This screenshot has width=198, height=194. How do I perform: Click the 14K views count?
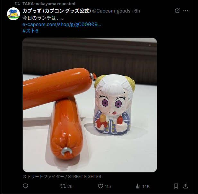click(146, 186)
